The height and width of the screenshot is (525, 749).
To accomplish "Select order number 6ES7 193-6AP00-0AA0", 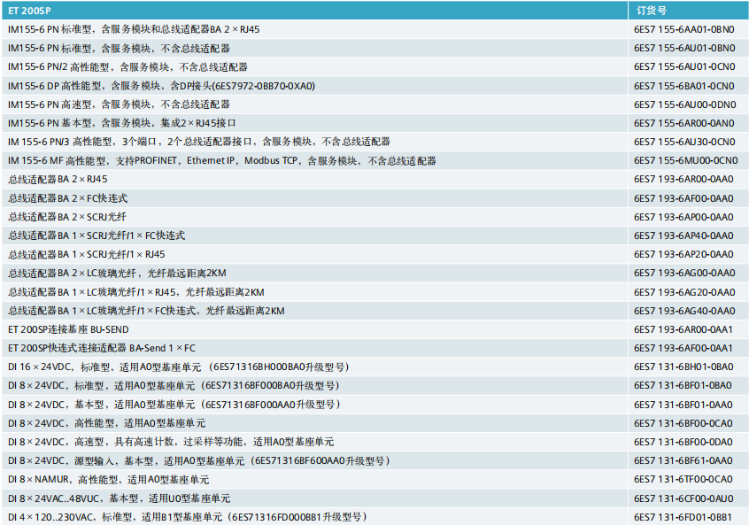I will [x=683, y=217].
